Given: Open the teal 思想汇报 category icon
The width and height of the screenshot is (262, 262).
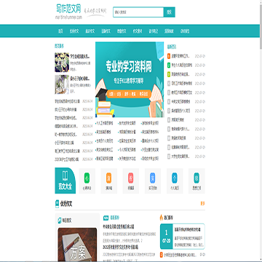Looking at the screenshot, I should pos(196,178).
